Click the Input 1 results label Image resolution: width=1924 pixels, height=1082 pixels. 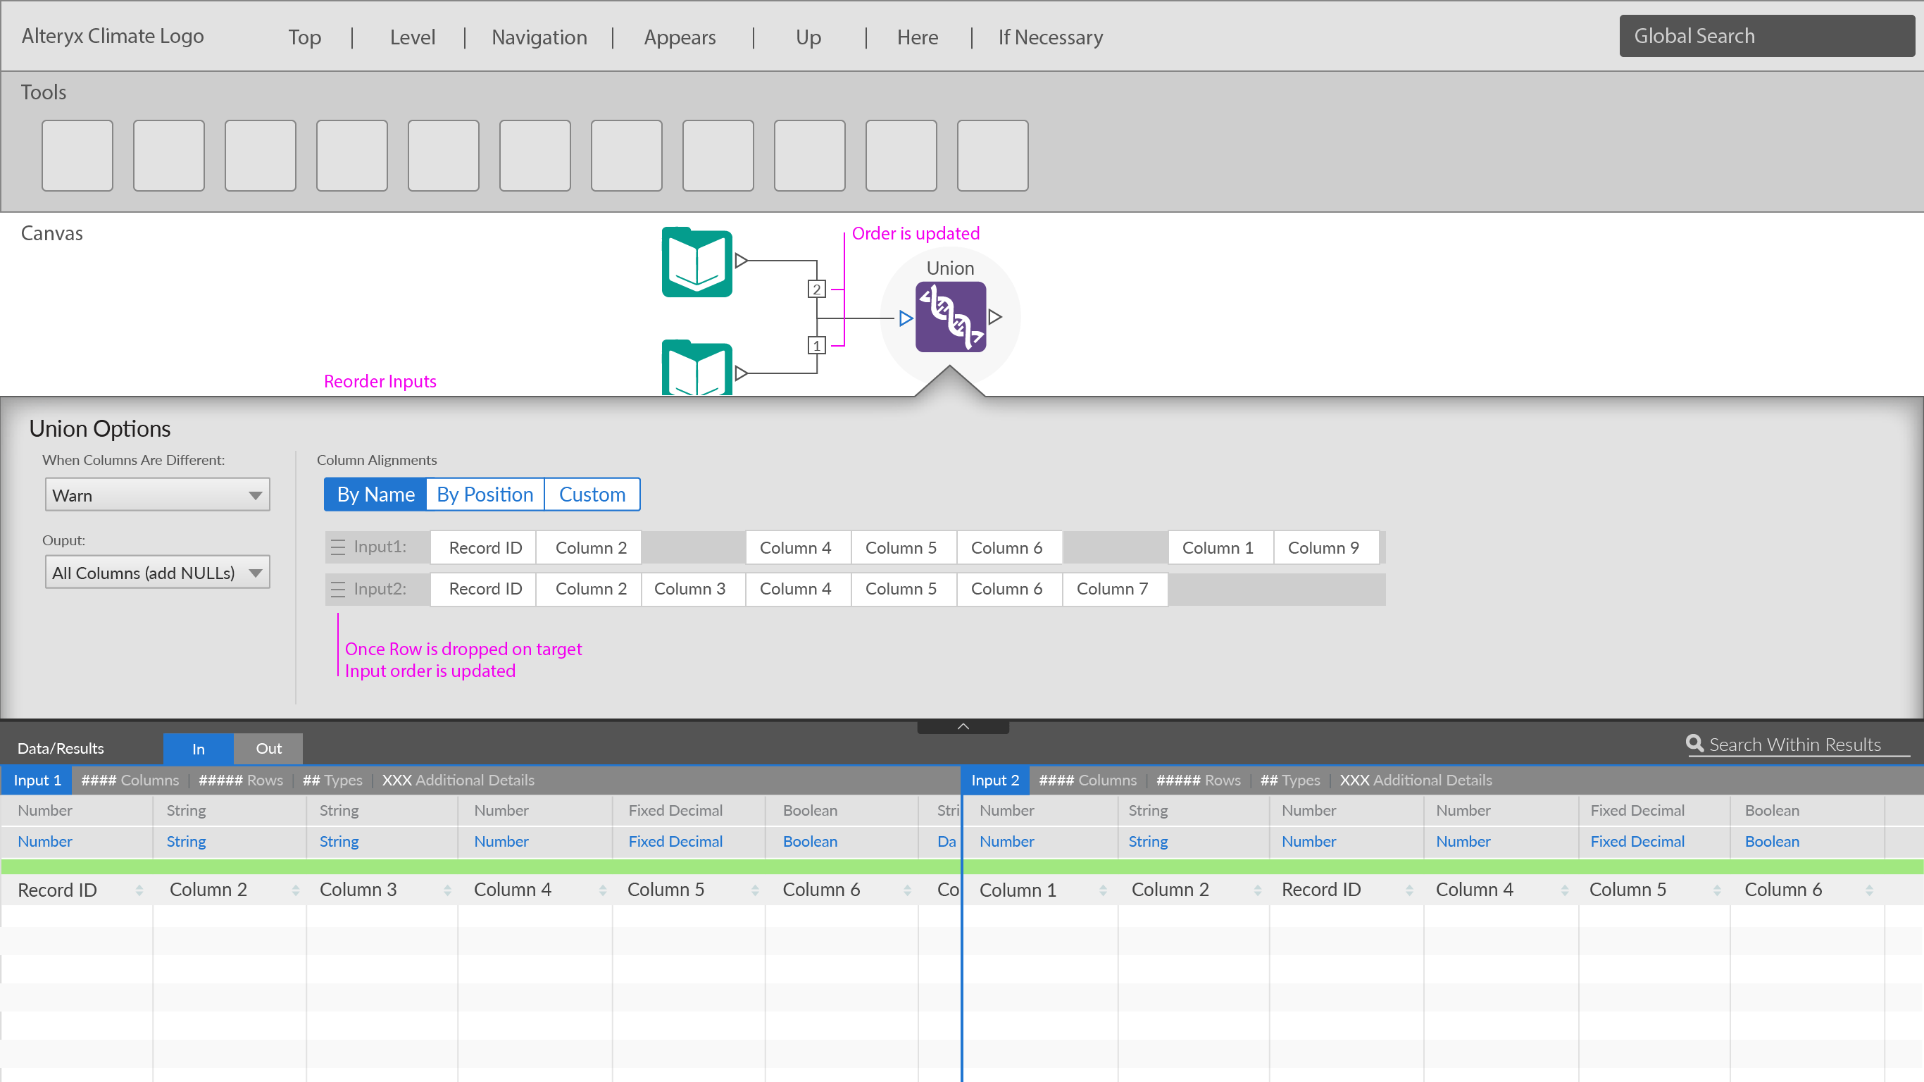click(x=37, y=779)
